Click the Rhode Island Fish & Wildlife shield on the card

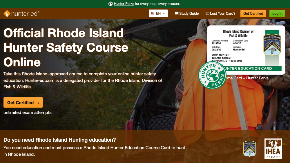pyautogui.click(x=272, y=45)
